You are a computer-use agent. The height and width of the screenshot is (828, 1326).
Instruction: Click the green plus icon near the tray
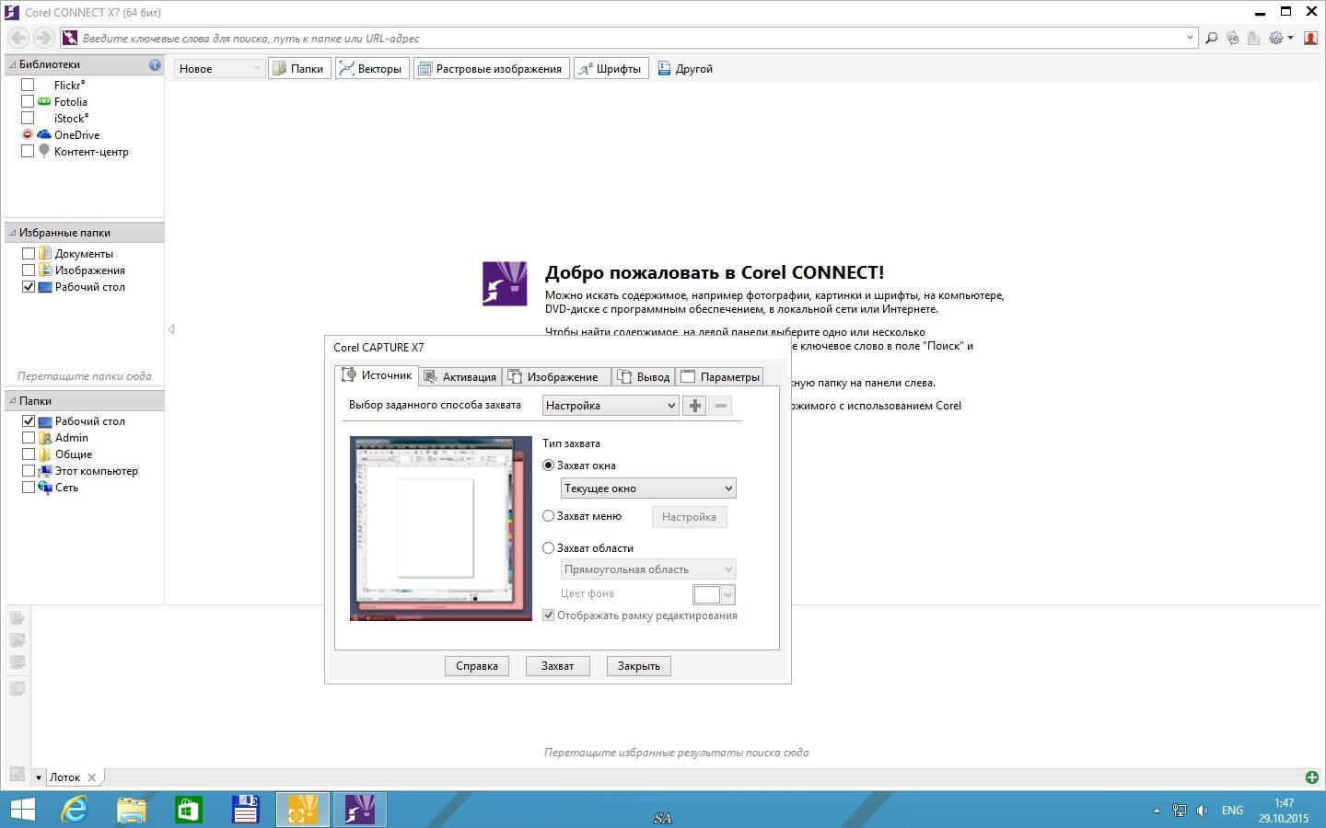pyautogui.click(x=1311, y=776)
